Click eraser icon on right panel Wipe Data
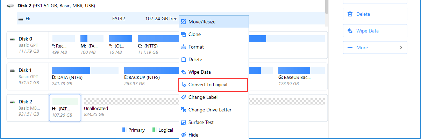This screenshot has width=421, height=139. tap(350, 31)
